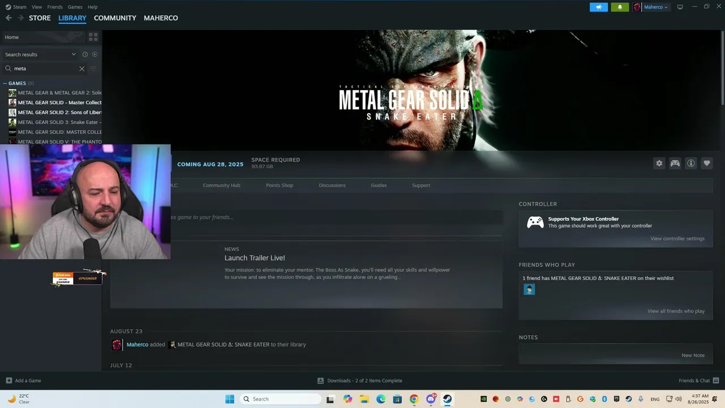Screen dimensions: 725x408
Task: Click the Windows Start button
Action: (x=229, y=399)
